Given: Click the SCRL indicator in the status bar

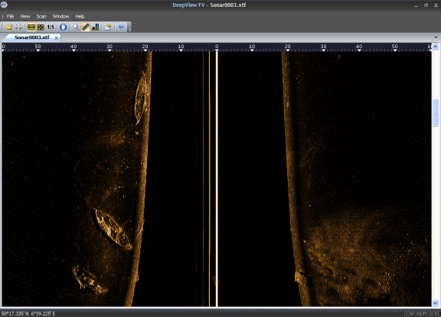Looking at the screenshot, I should pos(434,313).
